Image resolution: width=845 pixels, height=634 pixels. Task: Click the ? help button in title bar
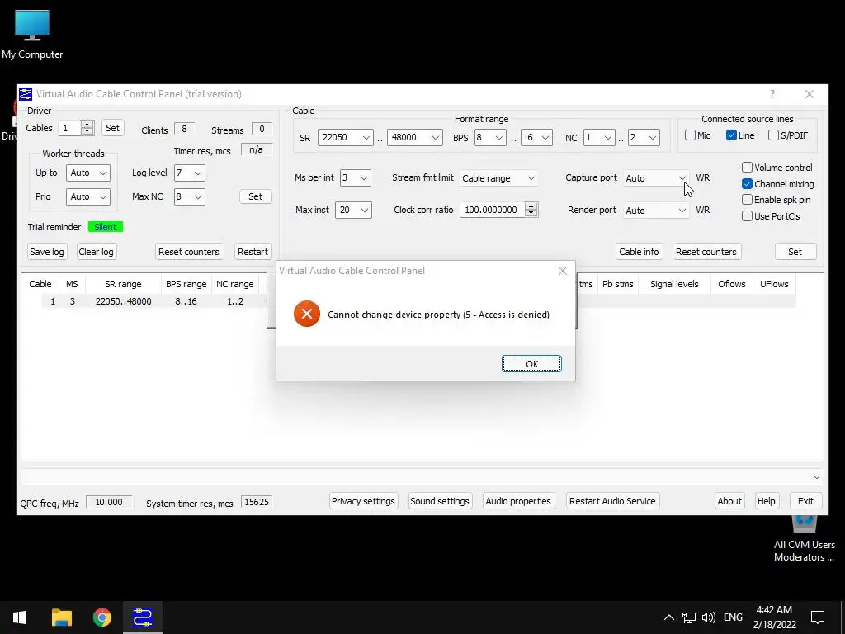[772, 94]
